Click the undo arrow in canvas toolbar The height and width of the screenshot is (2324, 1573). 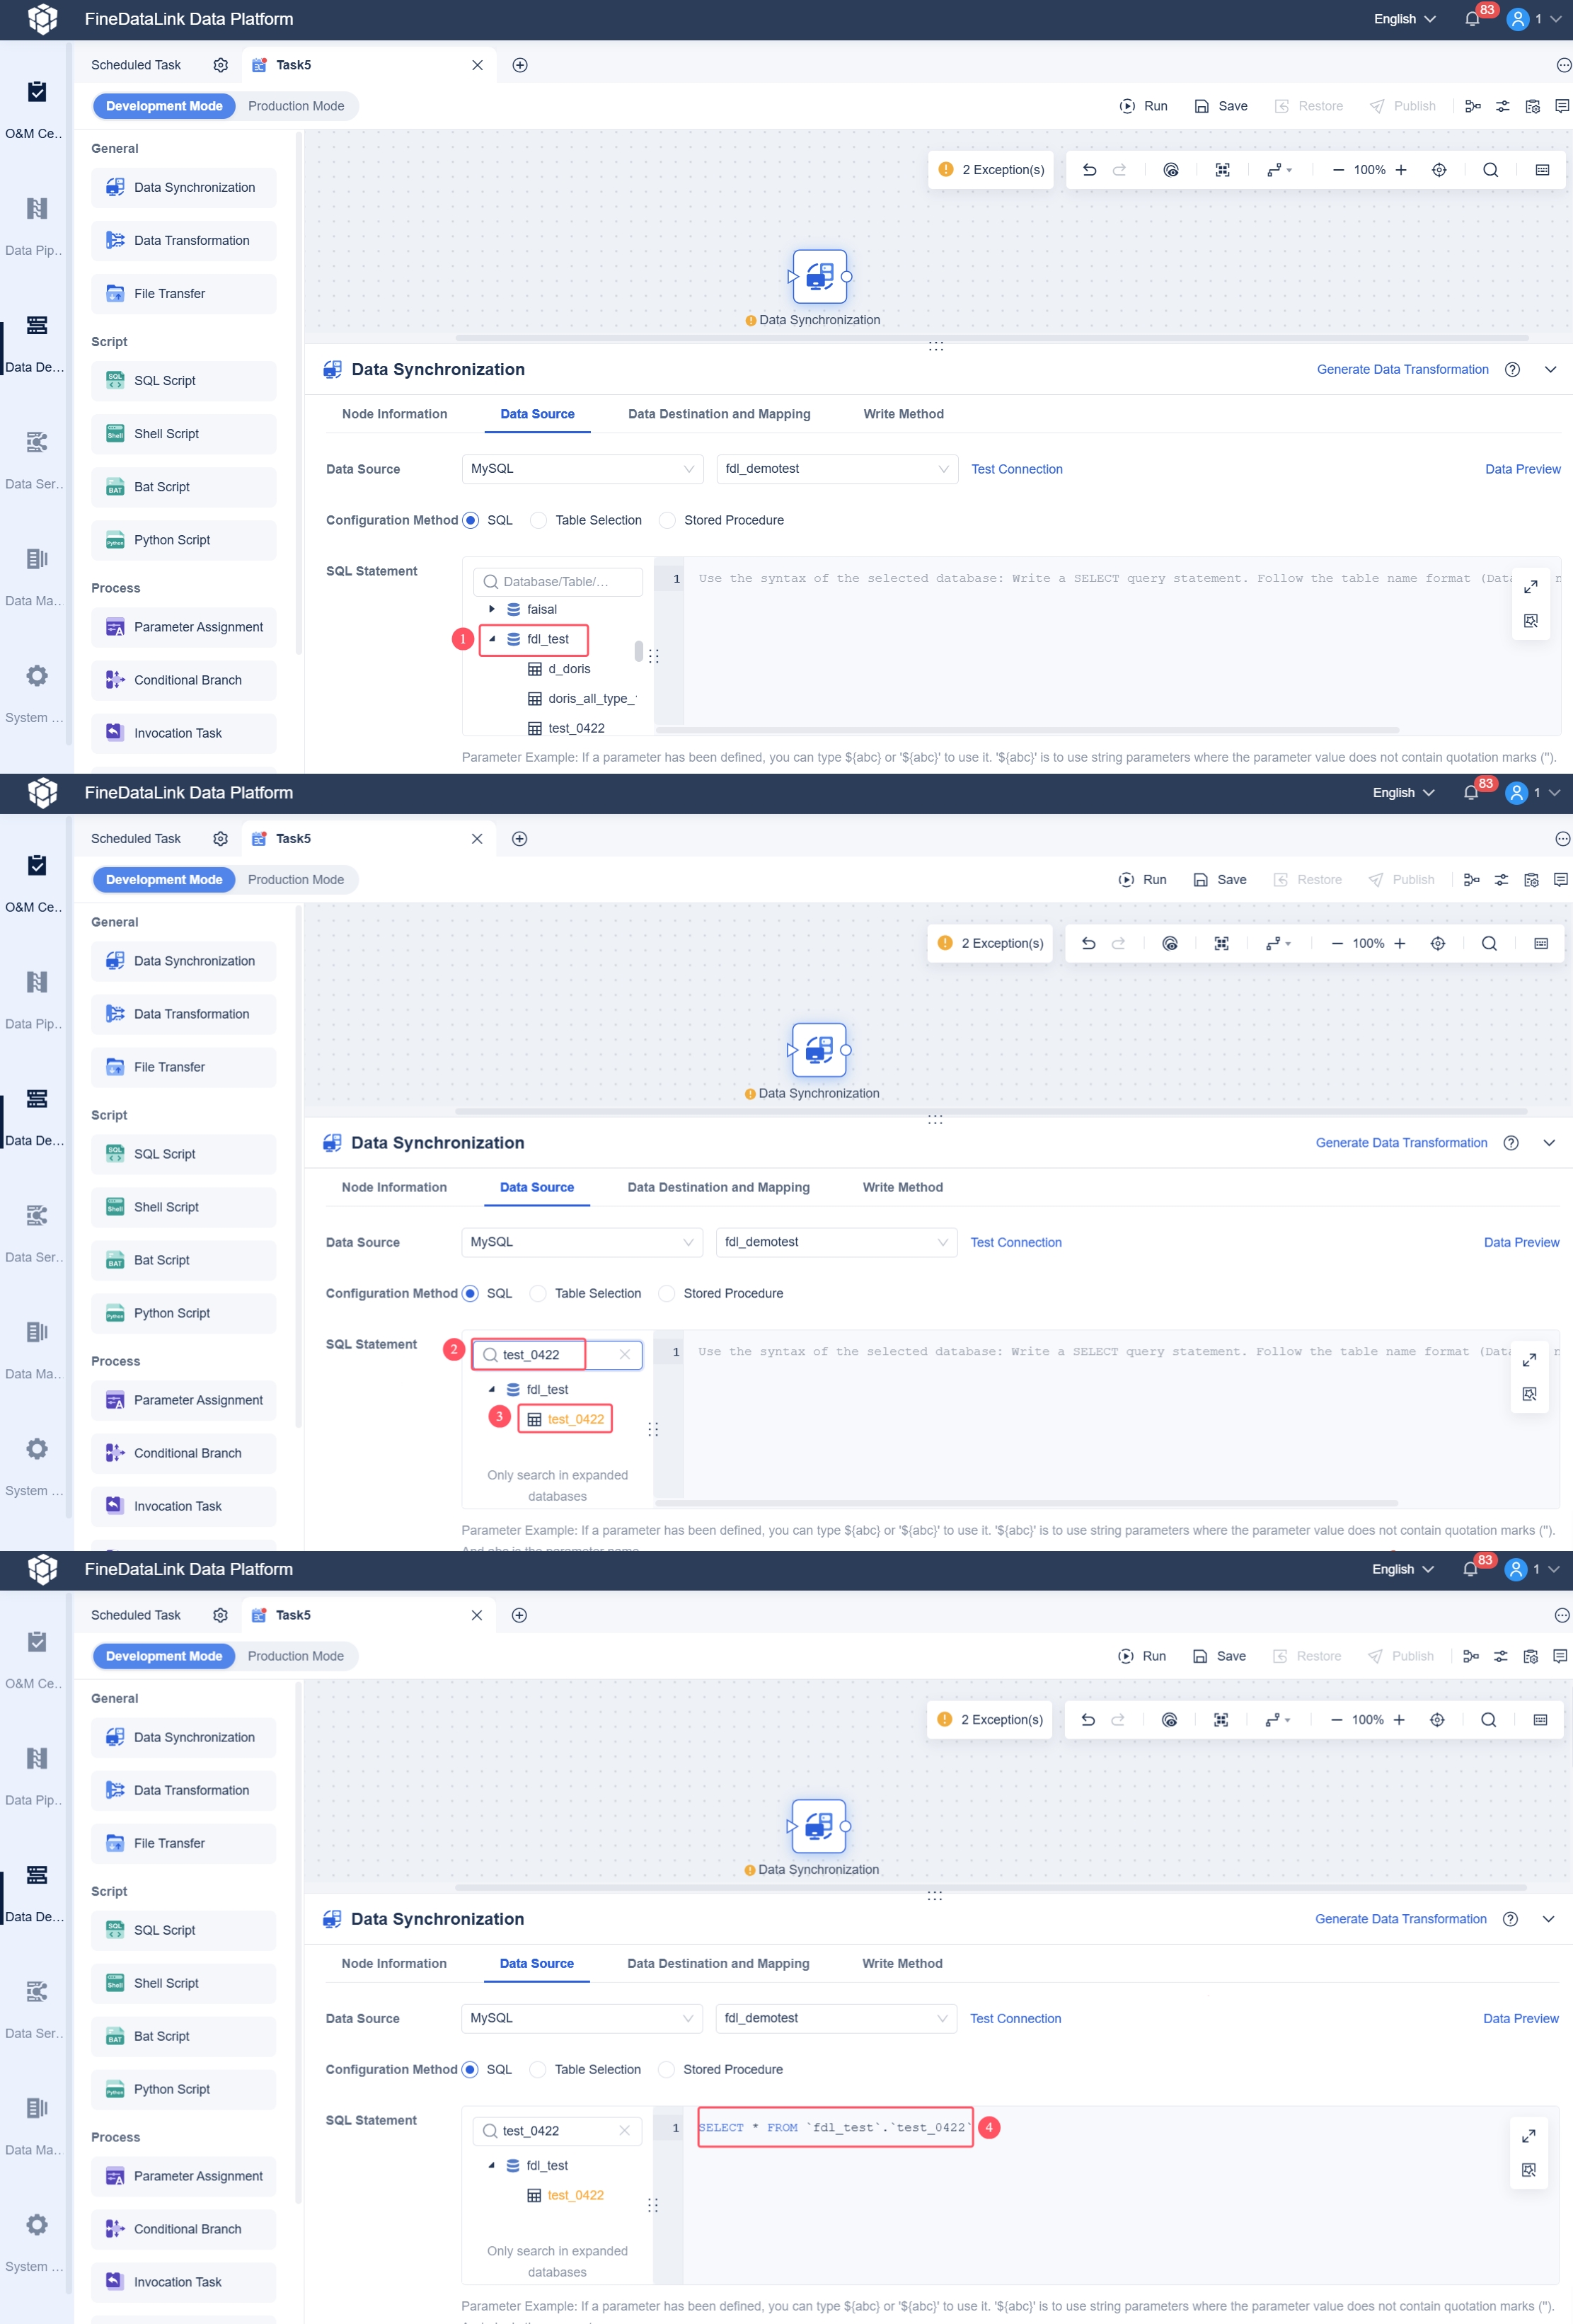[1089, 170]
